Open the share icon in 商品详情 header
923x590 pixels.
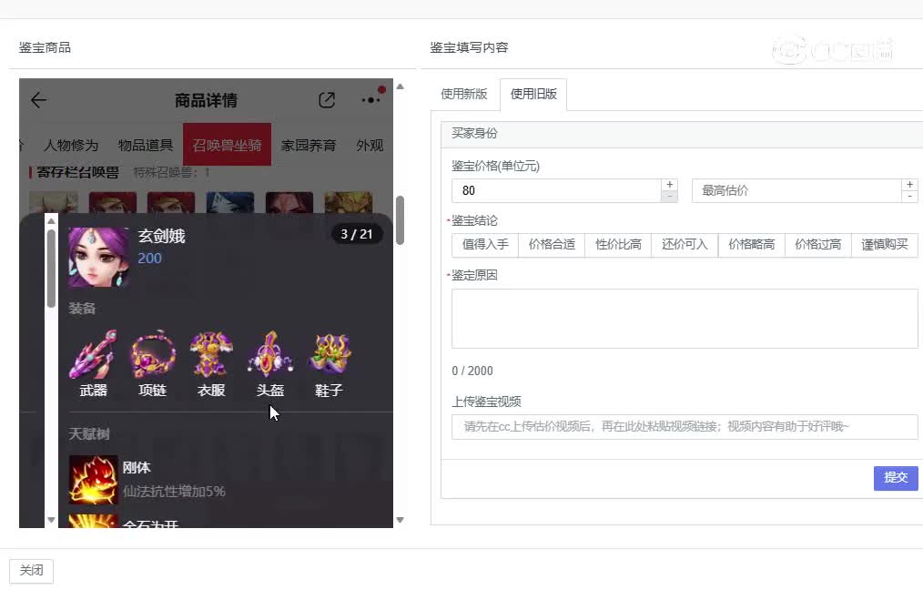[x=327, y=100]
